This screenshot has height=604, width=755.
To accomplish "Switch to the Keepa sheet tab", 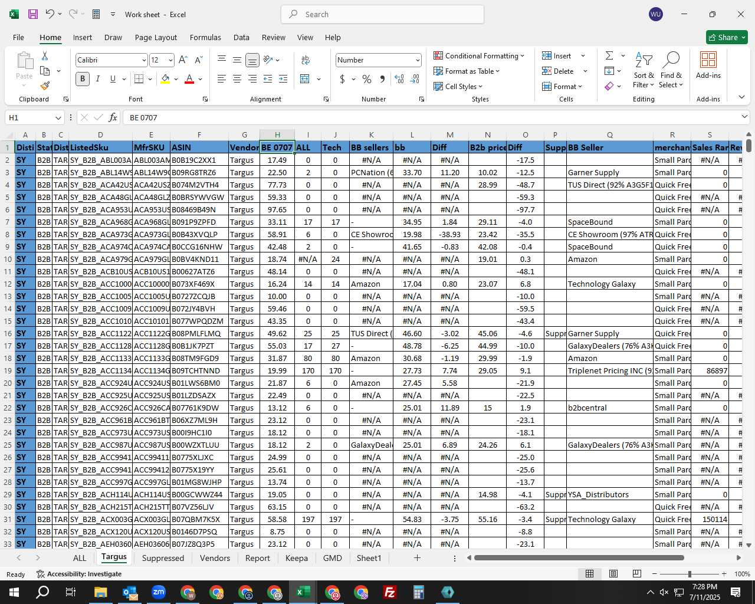I will click(x=297, y=558).
